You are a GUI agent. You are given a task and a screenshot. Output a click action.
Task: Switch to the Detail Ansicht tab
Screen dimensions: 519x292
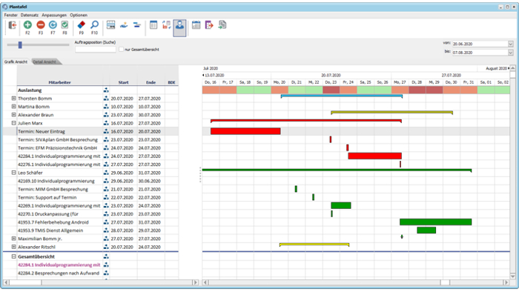click(x=44, y=62)
